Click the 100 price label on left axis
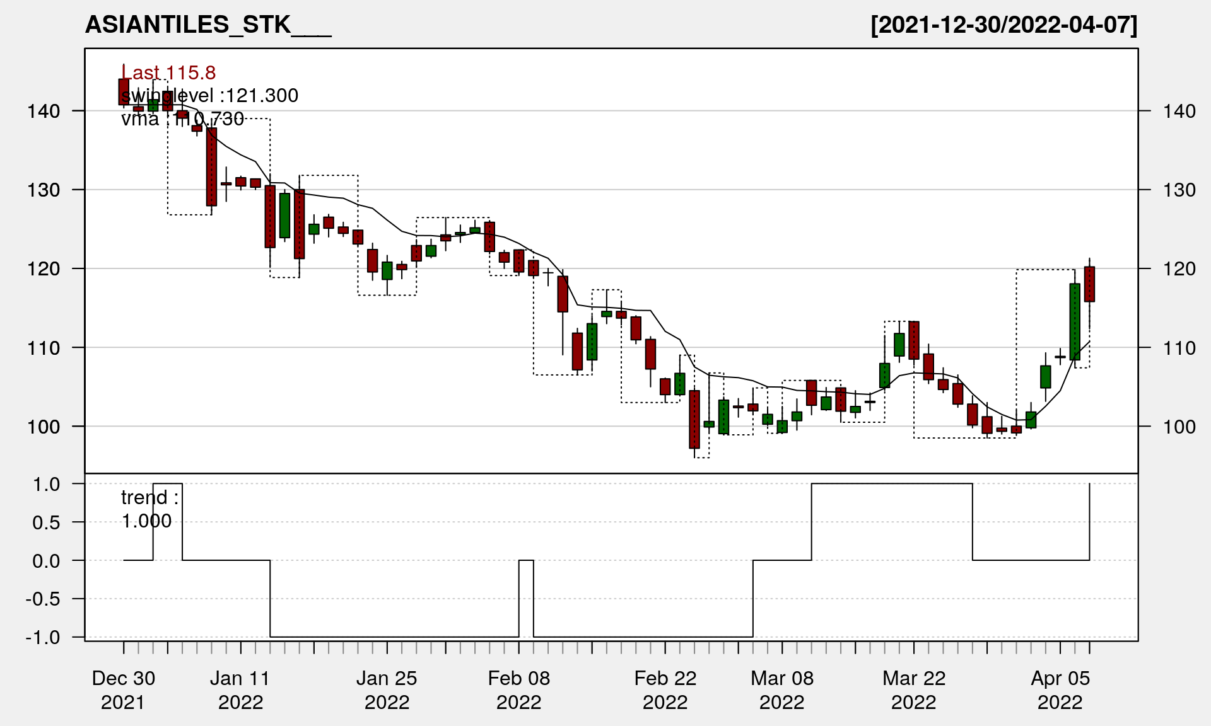The image size is (1211, 726). pyautogui.click(x=44, y=427)
